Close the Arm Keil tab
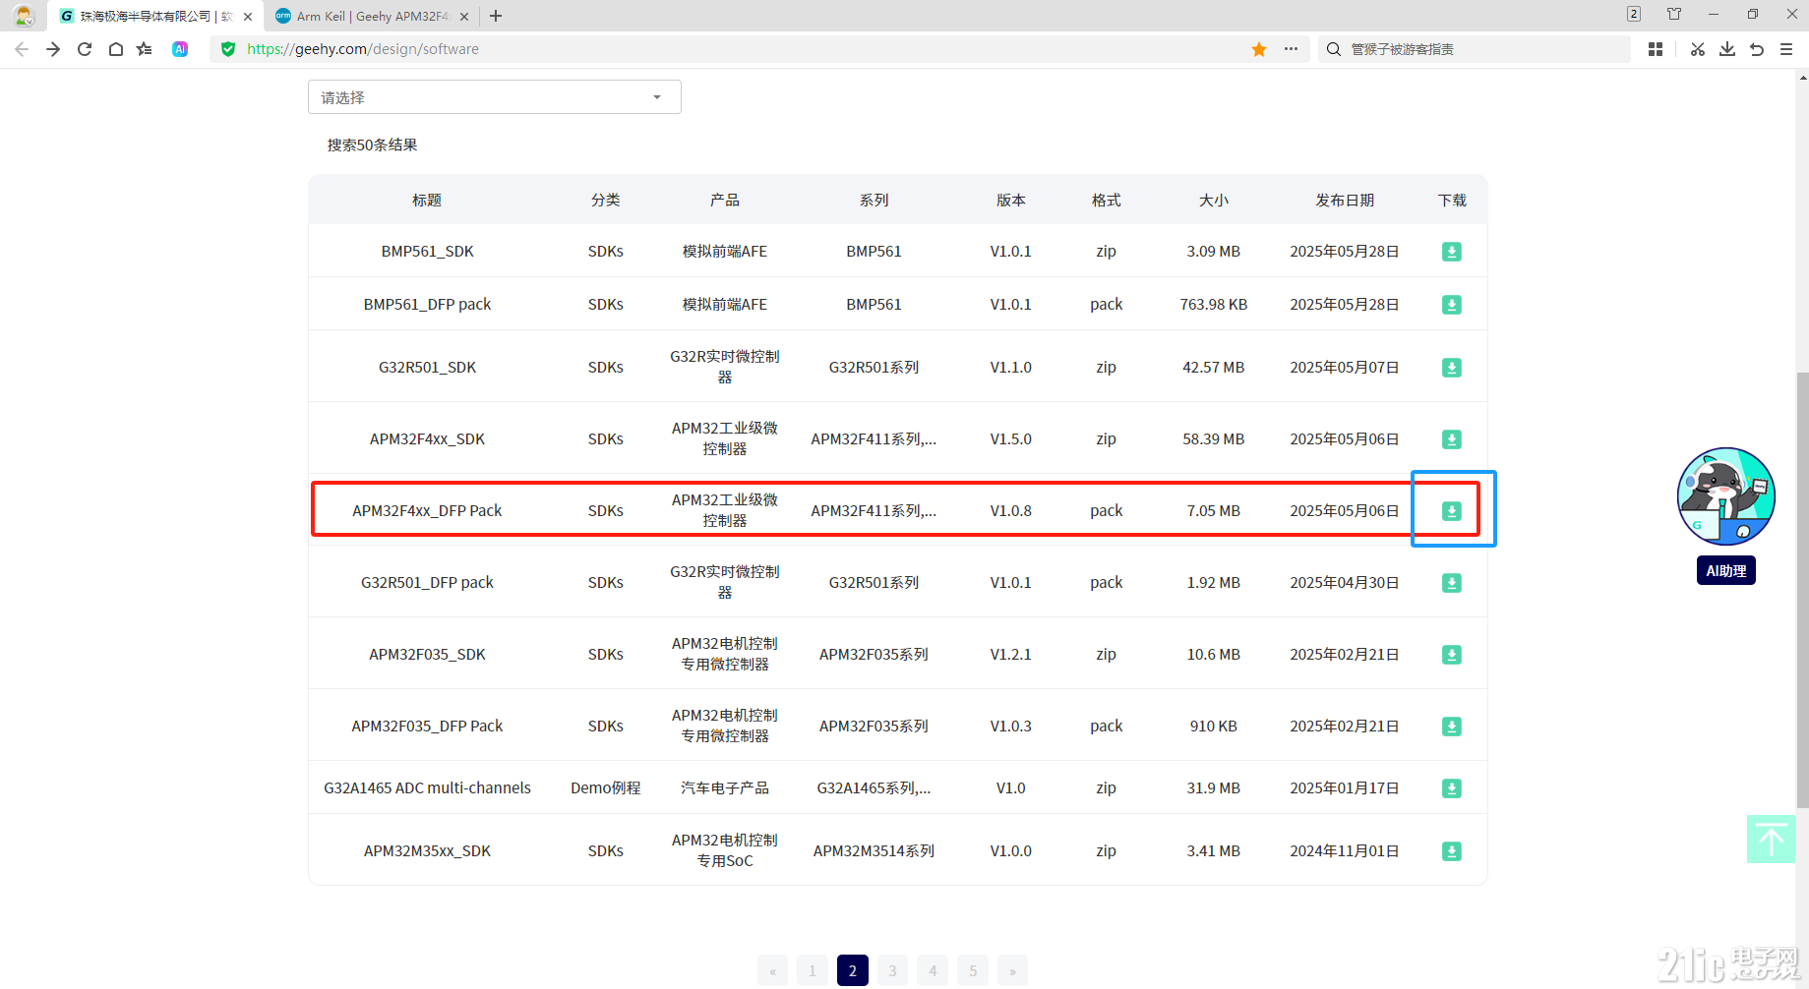The width and height of the screenshot is (1809, 989). coord(464,17)
